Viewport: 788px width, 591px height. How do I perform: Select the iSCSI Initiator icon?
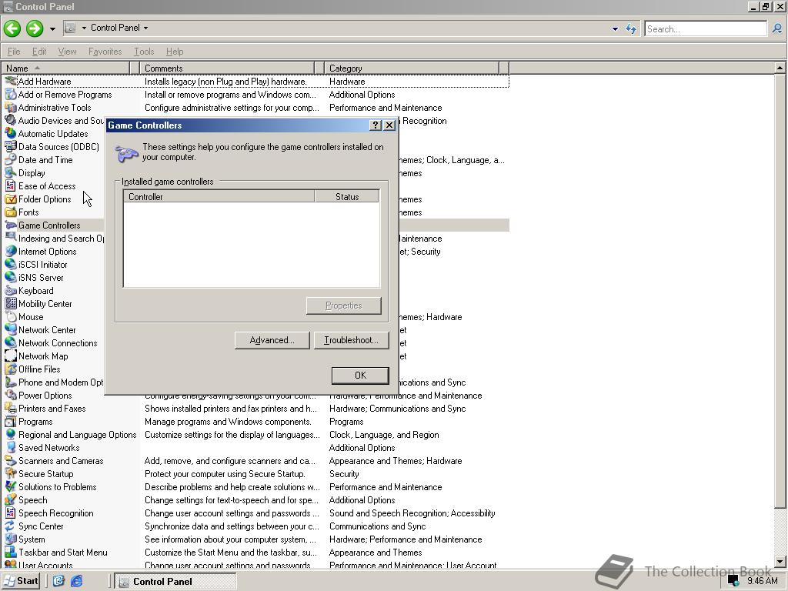pyautogui.click(x=10, y=264)
